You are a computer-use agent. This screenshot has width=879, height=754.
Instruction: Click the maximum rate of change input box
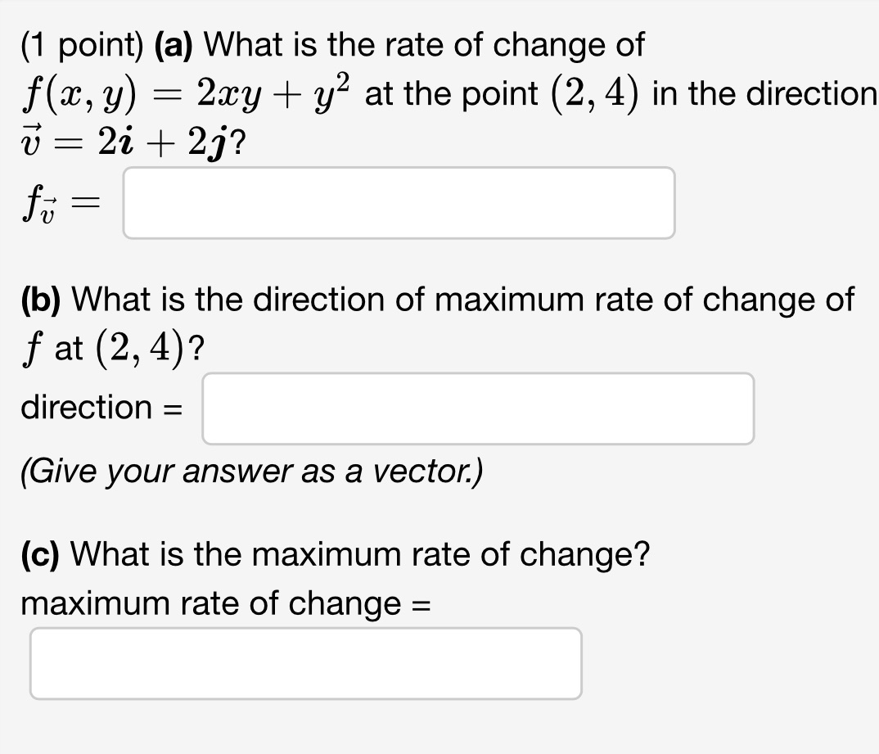pos(306,662)
